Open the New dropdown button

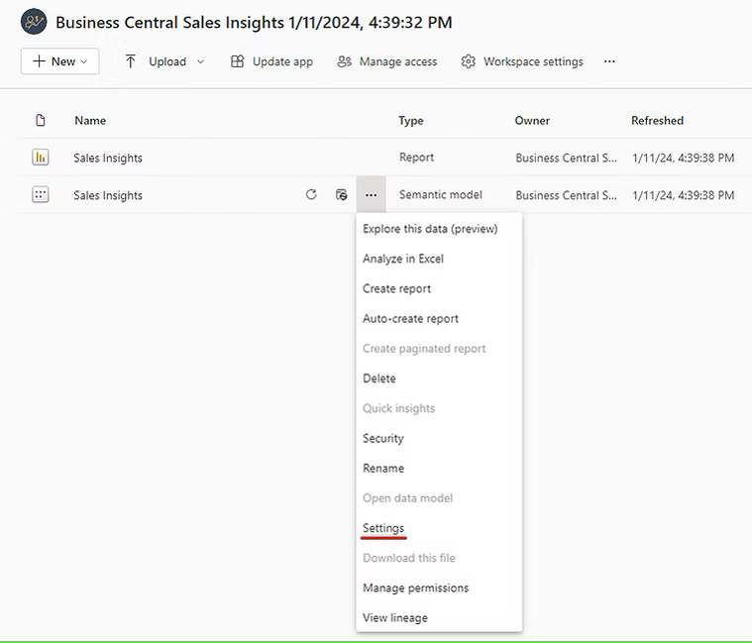tap(59, 61)
